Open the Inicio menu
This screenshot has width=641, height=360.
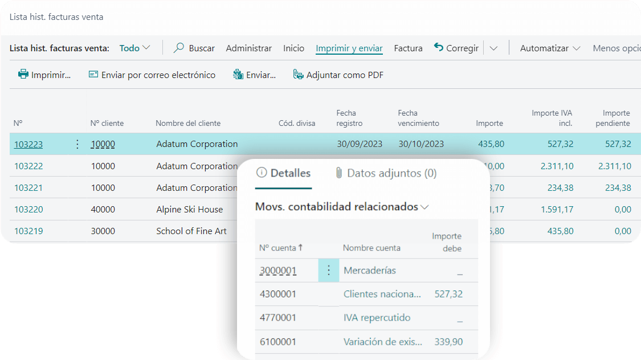pos(293,48)
